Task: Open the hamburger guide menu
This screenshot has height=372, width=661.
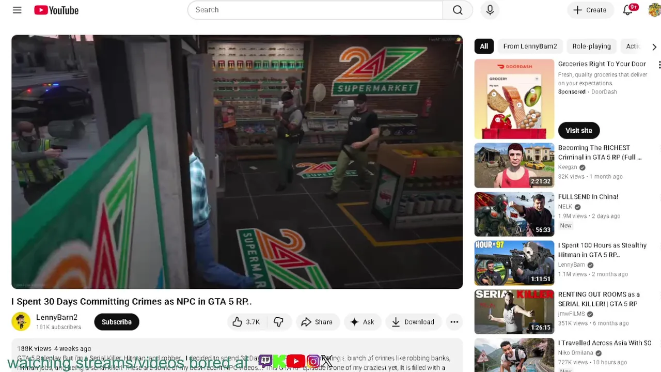Action: coord(17,10)
